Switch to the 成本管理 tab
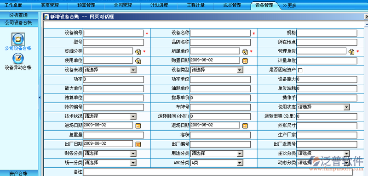Screen dimensions: 368x176 pos(232,5)
